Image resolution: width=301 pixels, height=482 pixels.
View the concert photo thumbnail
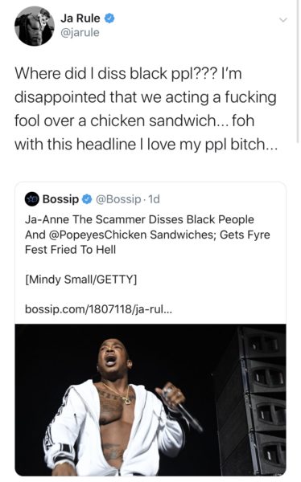pos(150,399)
